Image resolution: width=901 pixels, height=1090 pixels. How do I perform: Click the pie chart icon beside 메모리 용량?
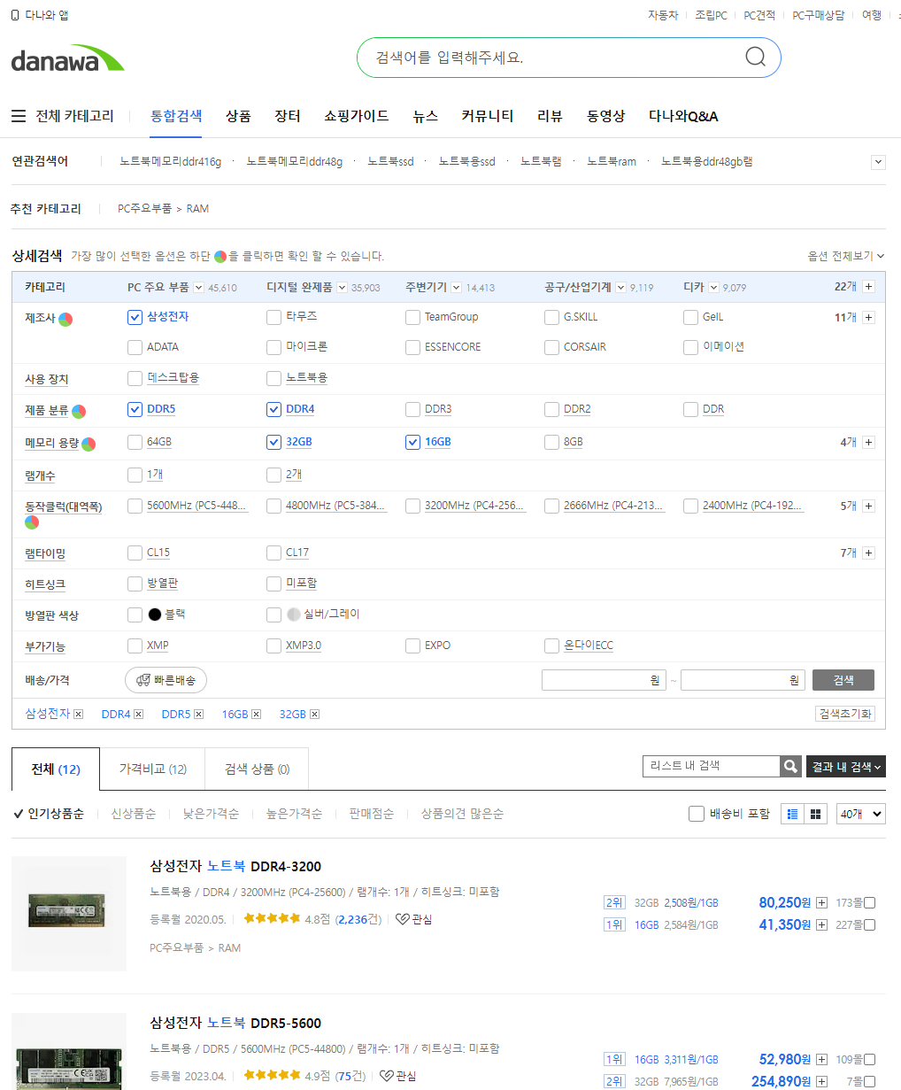89,444
